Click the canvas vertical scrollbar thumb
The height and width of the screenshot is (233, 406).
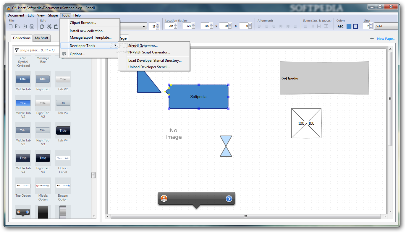(390, 99)
